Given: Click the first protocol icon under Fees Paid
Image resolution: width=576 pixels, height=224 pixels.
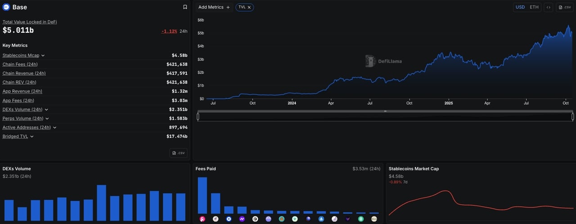Looking at the screenshot, I should (x=202, y=219).
